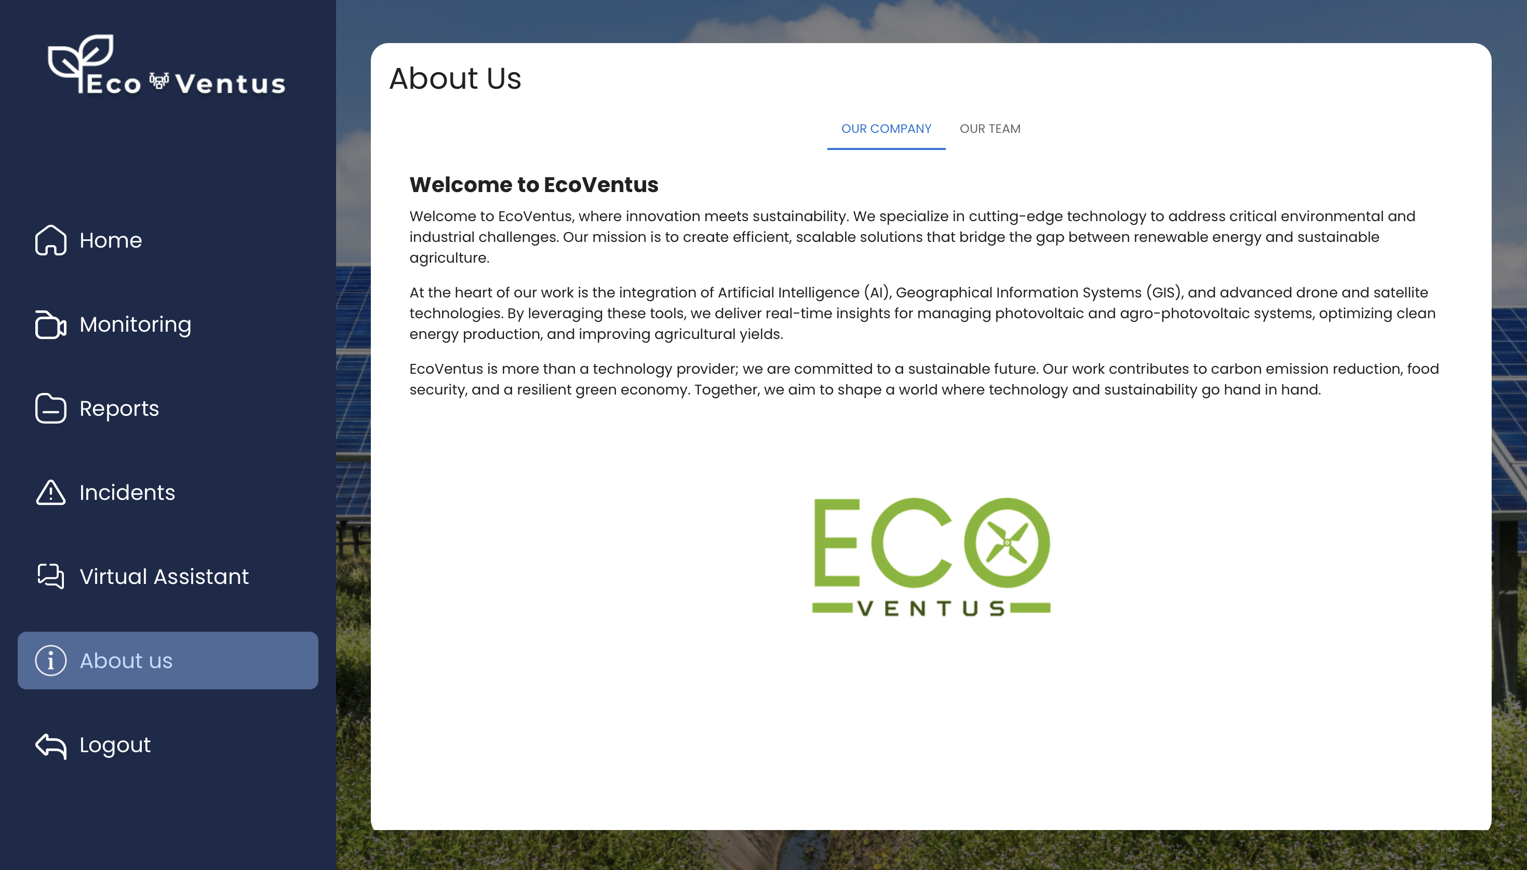
Task: Switch to the OUR TEAM tab
Action: 989,128
